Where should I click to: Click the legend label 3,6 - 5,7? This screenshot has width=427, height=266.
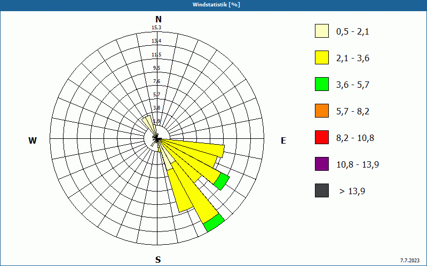[353, 85]
